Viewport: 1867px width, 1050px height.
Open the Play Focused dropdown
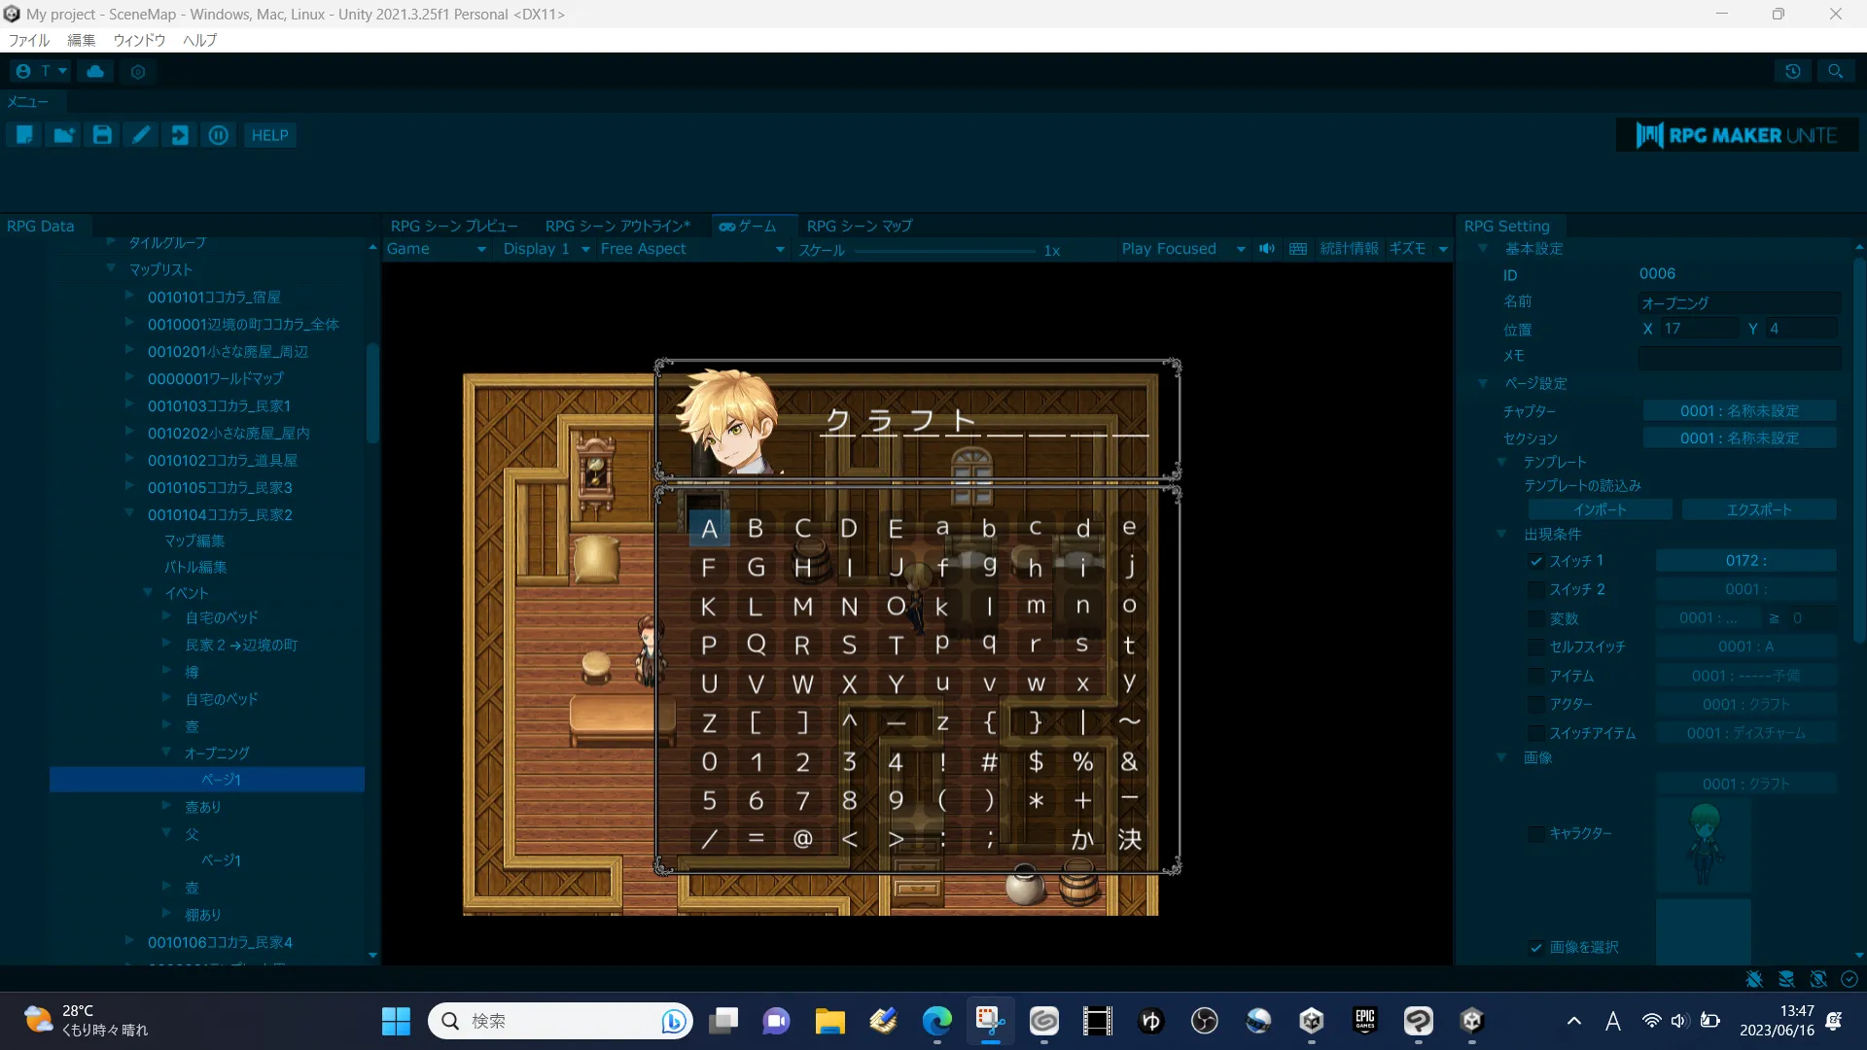1182,249
